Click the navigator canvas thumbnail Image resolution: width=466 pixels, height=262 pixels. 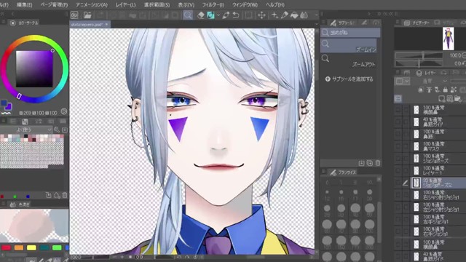tap(449, 39)
